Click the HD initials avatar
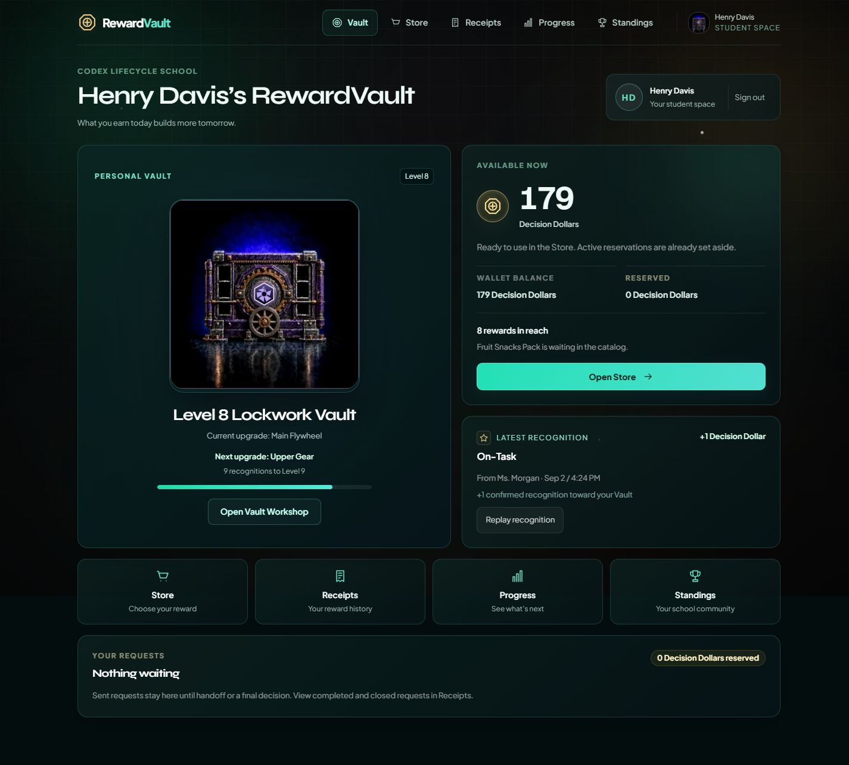The height and width of the screenshot is (765, 849). tap(629, 97)
